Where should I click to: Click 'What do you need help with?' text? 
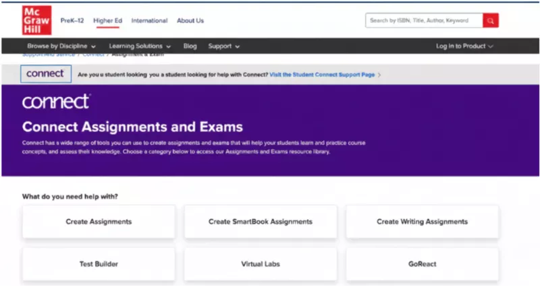(x=70, y=197)
